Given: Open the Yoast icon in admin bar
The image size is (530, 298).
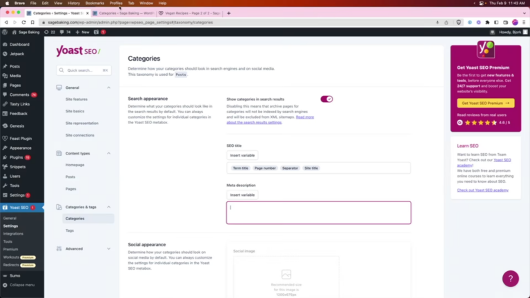Looking at the screenshot, I should coord(97,32).
